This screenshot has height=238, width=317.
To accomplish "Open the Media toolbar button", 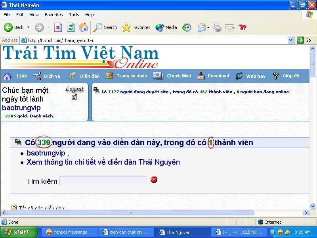I will click(166, 27).
